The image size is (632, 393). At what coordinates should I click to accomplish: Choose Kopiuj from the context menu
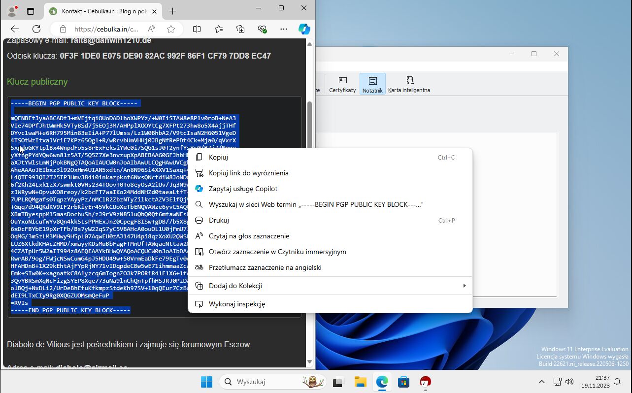pos(218,157)
